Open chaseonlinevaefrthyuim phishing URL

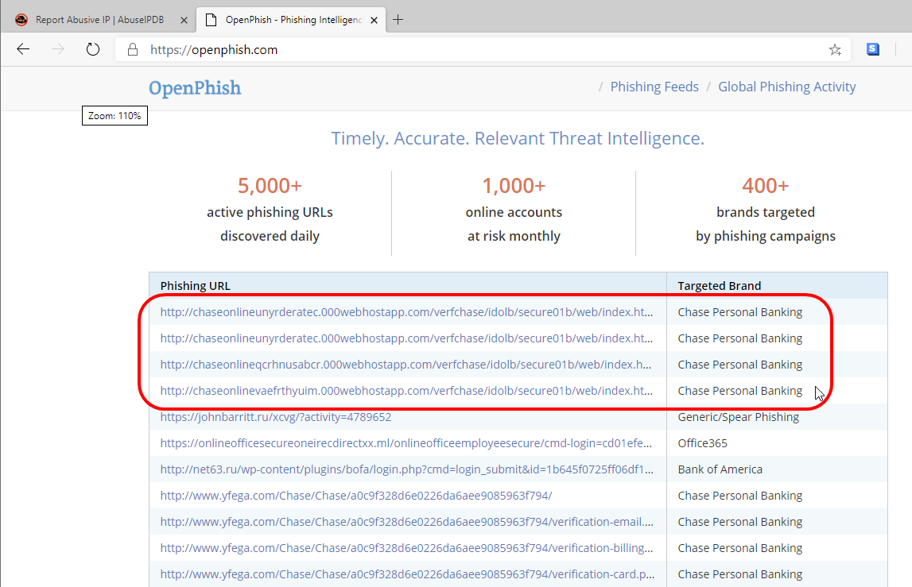pyautogui.click(x=406, y=391)
